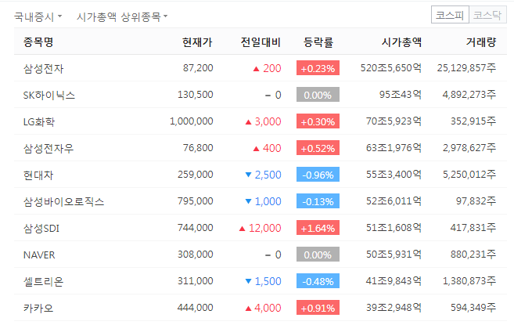Switch to the 코스닥 tab
Screen dimensions: 514x325
487,15
